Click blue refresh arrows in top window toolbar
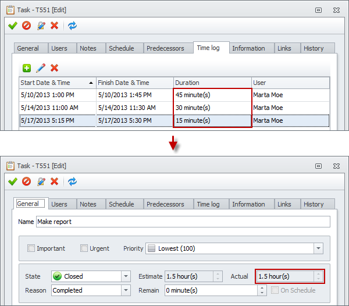Screen dimensions: 349x306 (72, 26)
